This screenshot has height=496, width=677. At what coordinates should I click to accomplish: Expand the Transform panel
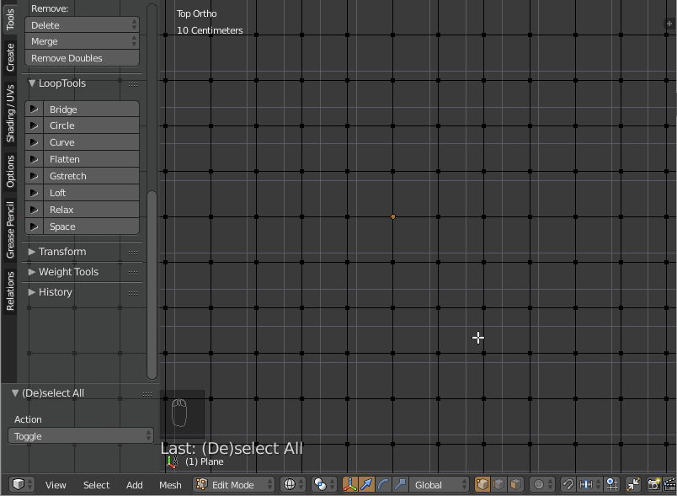click(32, 251)
